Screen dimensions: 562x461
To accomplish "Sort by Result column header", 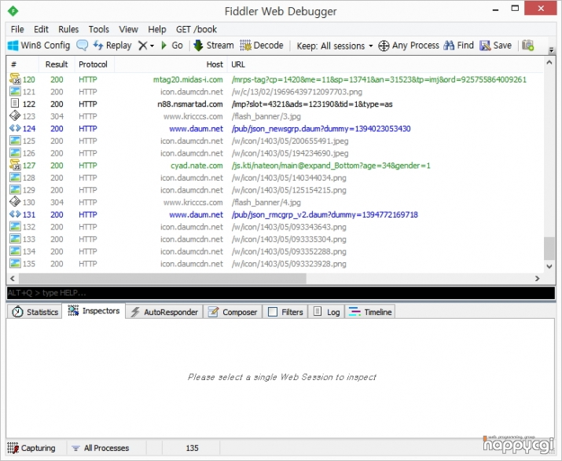I will (x=57, y=64).
